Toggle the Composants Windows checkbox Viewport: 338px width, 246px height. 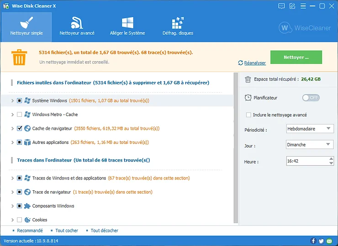click(x=19, y=206)
